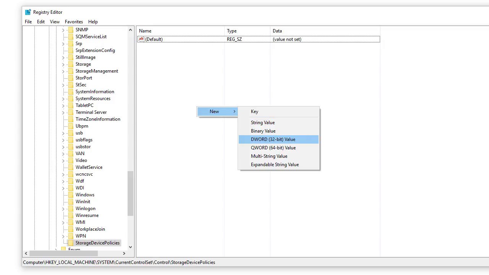This screenshot has height=275, width=489.
Task: Click the TimeZoneInformation folder icon
Action: point(71,119)
